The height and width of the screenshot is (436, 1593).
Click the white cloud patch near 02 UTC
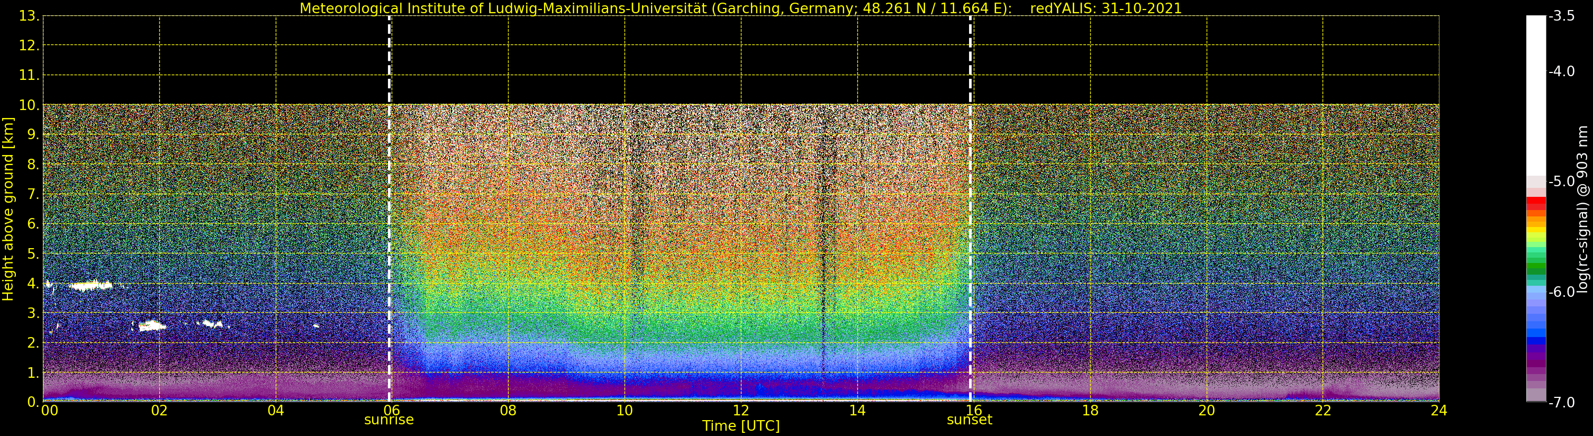pyautogui.click(x=151, y=326)
